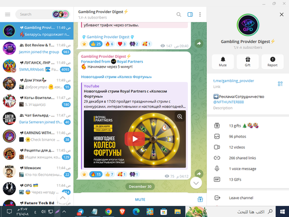
Task: Open the Чат Бильярд chat
Action: [36, 119]
